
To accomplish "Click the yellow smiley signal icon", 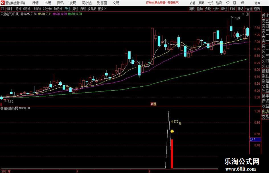I will click(172, 131).
